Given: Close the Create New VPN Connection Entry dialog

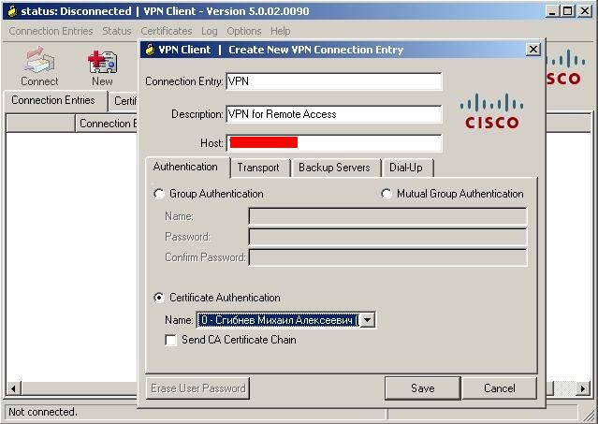Looking at the screenshot, I should click(533, 50).
